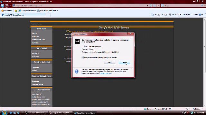
Task: Click the search magnifier icon
Action: click(x=202, y=5)
